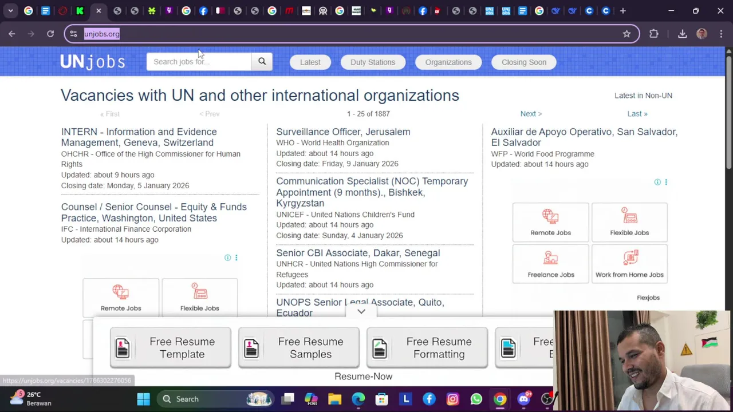Jump to the Last page link
Image resolution: width=733 pixels, height=412 pixels.
(x=637, y=114)
